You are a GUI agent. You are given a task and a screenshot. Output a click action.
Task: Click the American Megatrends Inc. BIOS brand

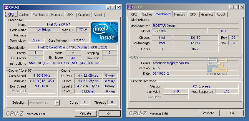coord(195,63)
